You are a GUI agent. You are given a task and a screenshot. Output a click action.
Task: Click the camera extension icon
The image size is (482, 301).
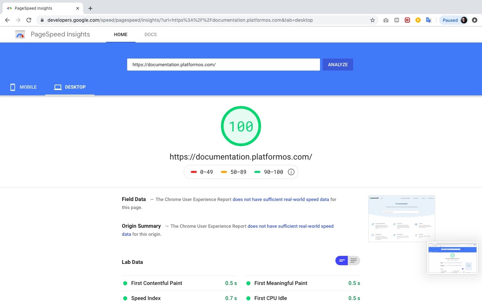click(386, 20)
